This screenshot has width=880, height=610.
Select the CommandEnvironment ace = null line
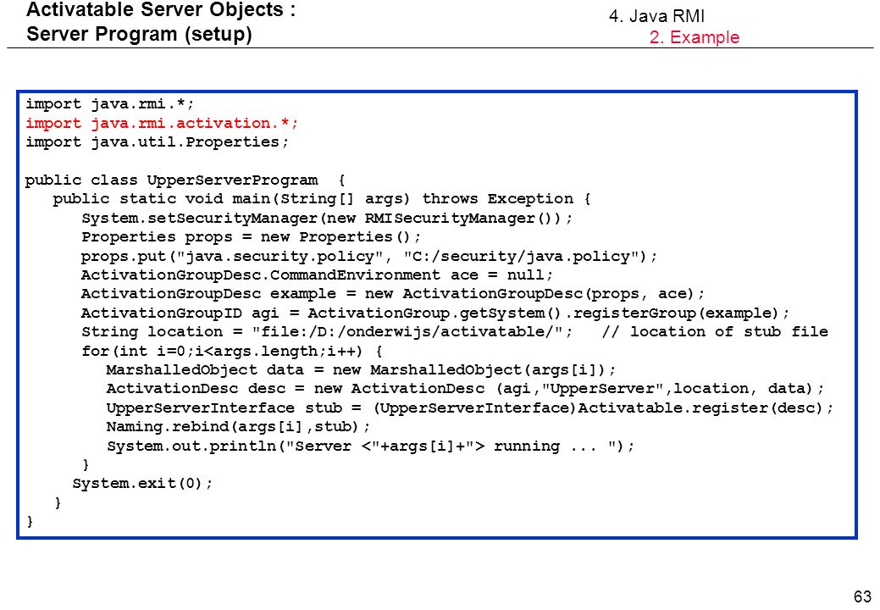[317, 275]
